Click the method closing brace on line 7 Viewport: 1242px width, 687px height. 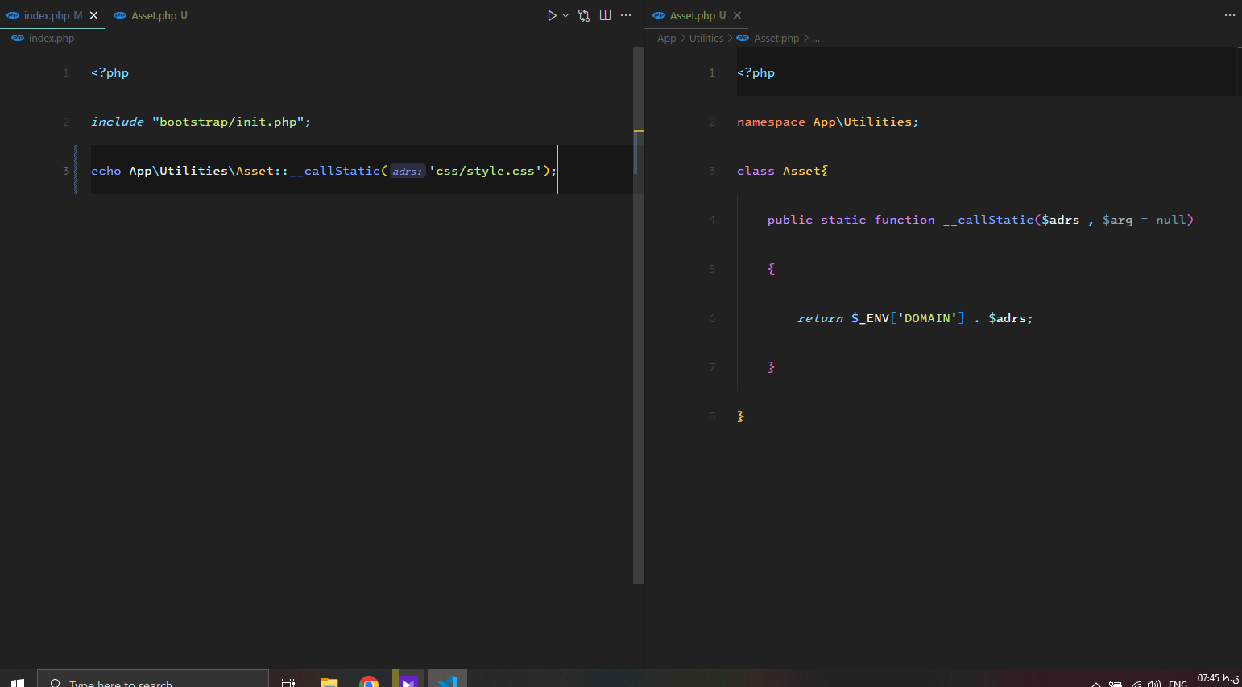771,367
